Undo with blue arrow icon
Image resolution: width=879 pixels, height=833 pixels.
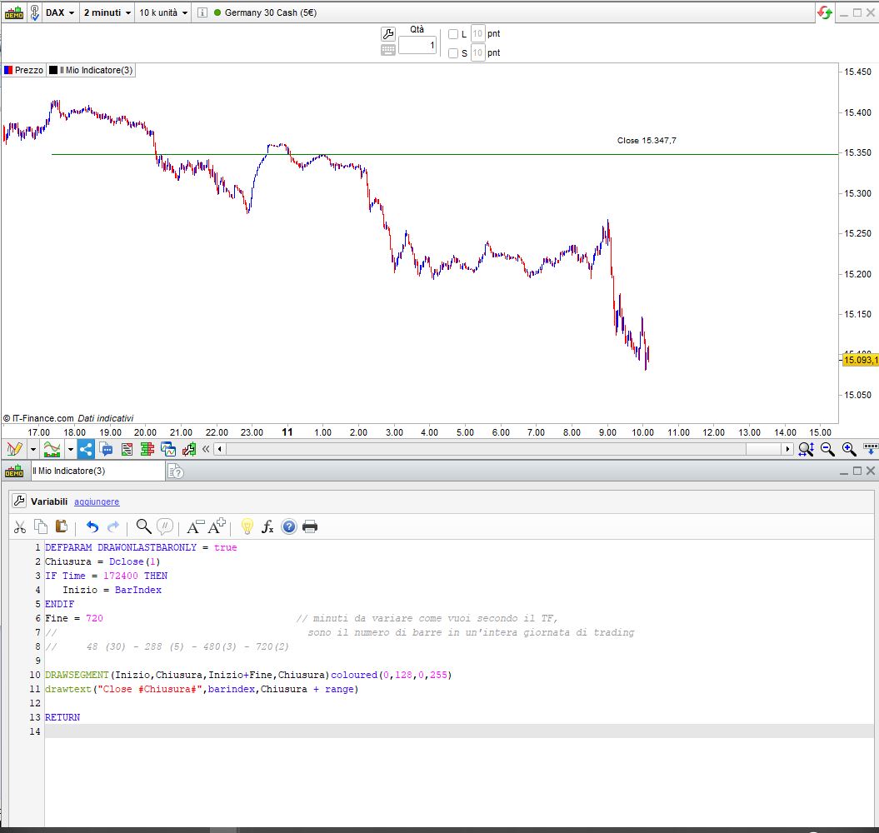[92, 527]
